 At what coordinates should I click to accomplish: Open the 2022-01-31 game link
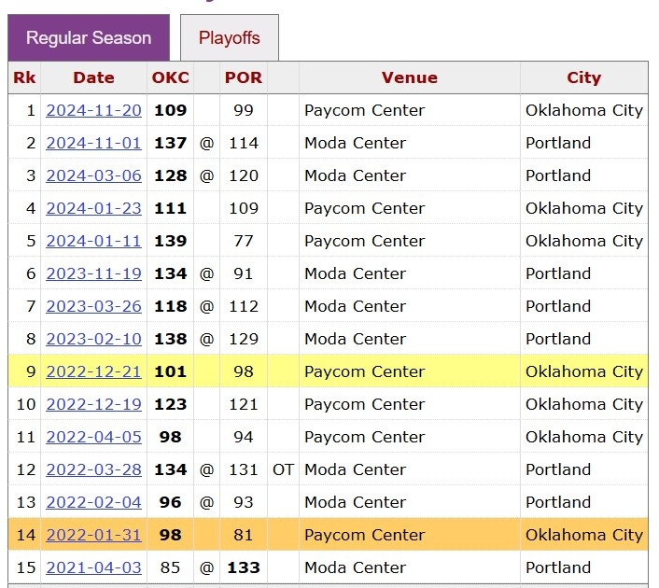point(93,535)
